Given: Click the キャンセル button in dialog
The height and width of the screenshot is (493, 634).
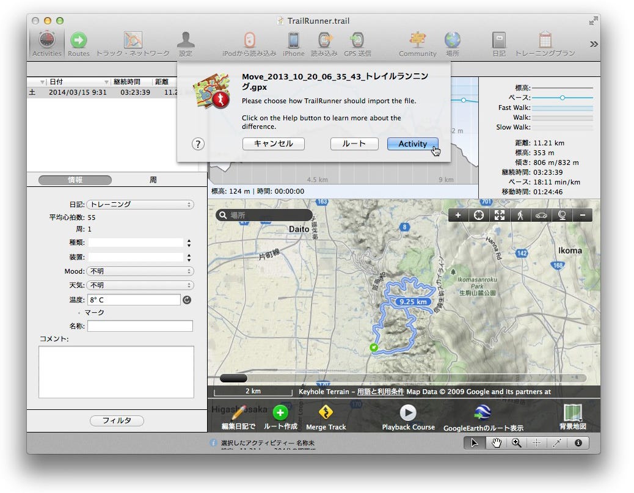Looking at the screenshot, I should tap(274, 144).
